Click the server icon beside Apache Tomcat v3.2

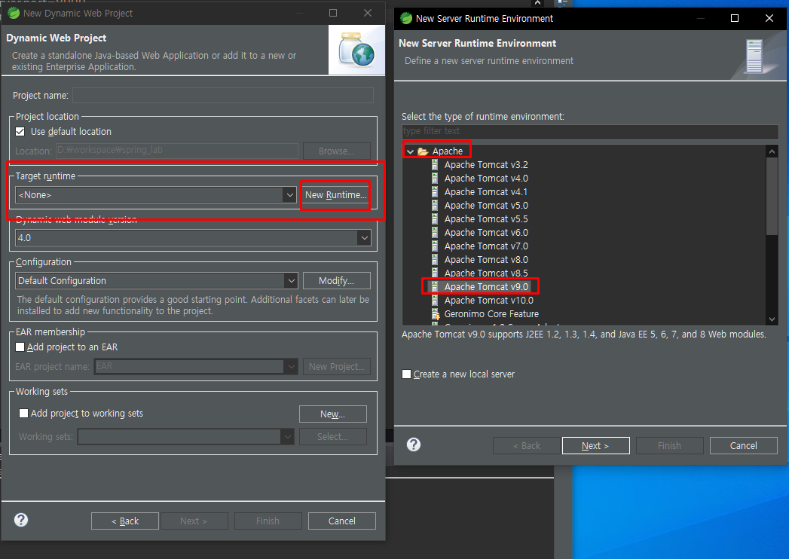pyautogui.click(x=435, y=164)
